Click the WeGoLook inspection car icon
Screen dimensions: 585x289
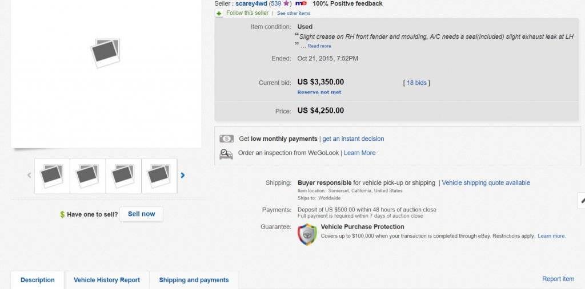227,153
